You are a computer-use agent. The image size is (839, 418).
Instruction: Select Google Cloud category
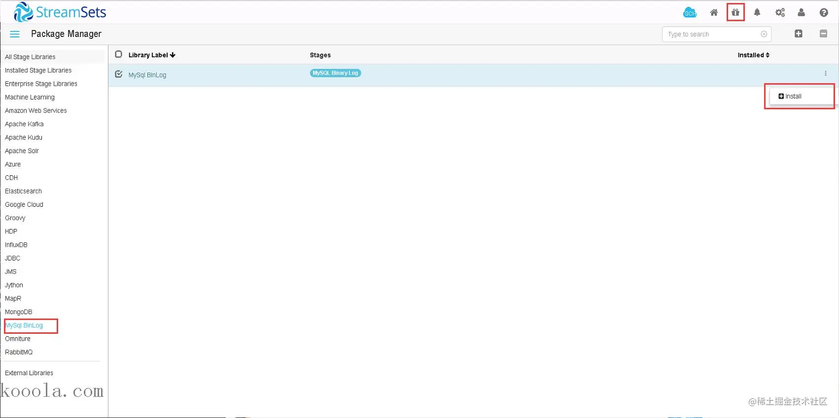click(24, 204)
